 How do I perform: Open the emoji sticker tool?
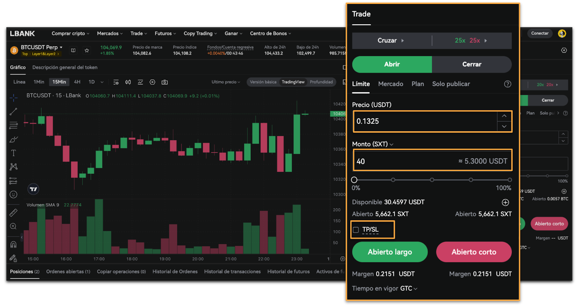coord(13,194)
